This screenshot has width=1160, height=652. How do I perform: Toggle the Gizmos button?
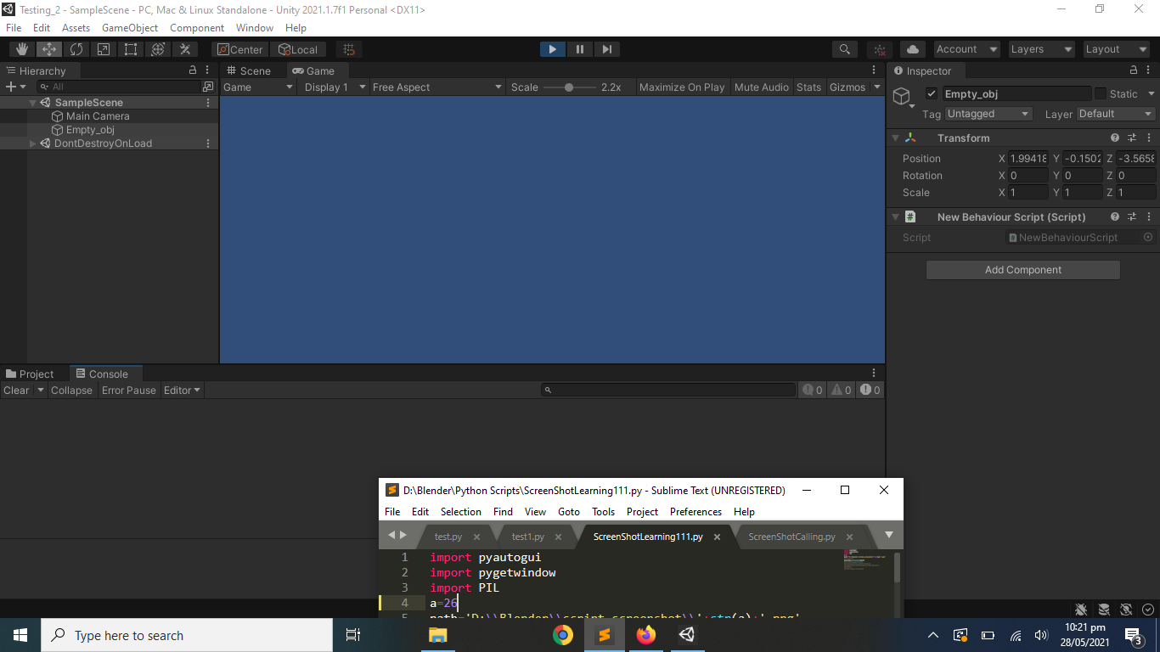tap(847, 87)
